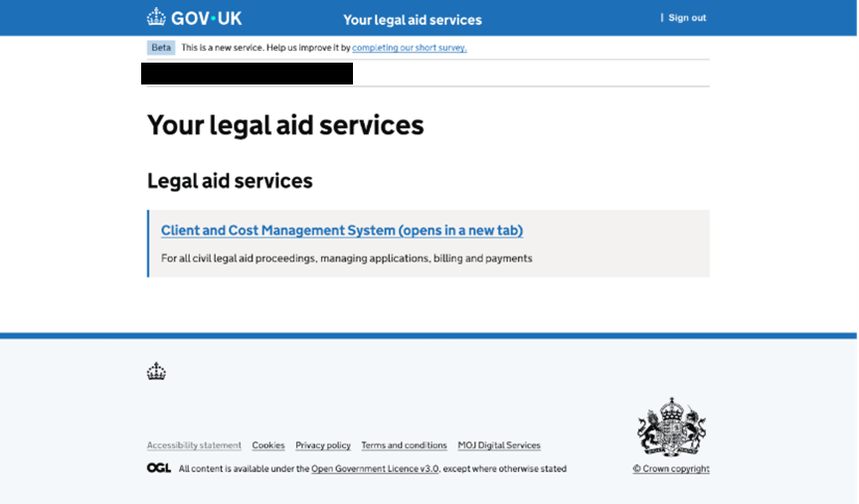Screen dimensions: 859x504
Task: Open the Accessibility statement footer link
Action: pyautogui.click(x=194, y=445)
